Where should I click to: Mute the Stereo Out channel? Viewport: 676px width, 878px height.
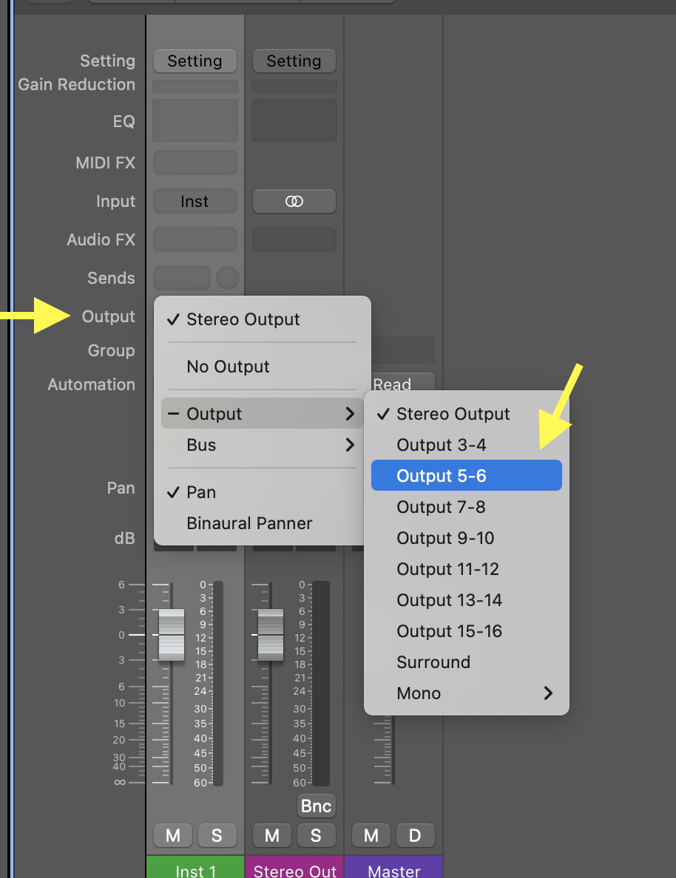272,835
